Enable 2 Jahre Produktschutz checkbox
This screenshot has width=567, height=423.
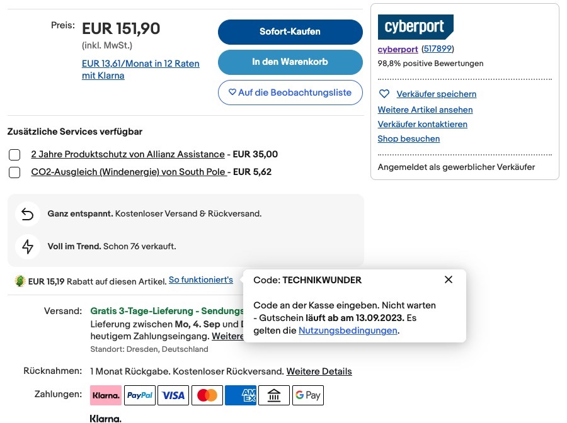pyautogui.click(x=14, y=155)
